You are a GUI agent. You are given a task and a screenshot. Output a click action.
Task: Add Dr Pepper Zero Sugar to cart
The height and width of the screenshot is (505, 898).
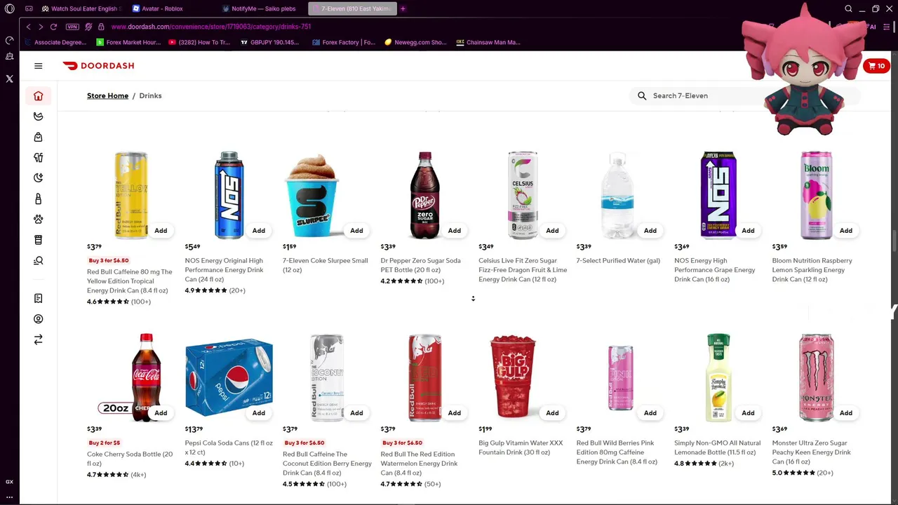point(455,231)
